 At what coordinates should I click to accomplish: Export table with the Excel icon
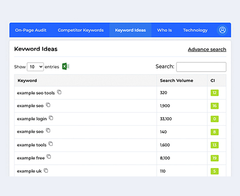coord(66,67)
